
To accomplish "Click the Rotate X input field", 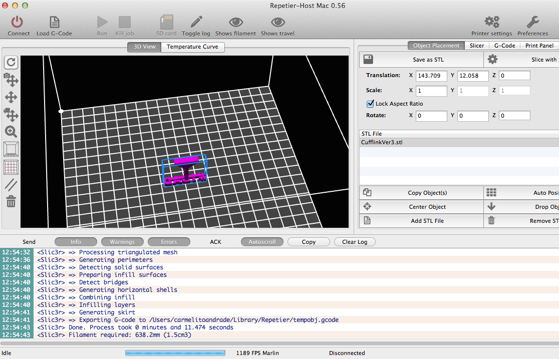I will point(431,116).
